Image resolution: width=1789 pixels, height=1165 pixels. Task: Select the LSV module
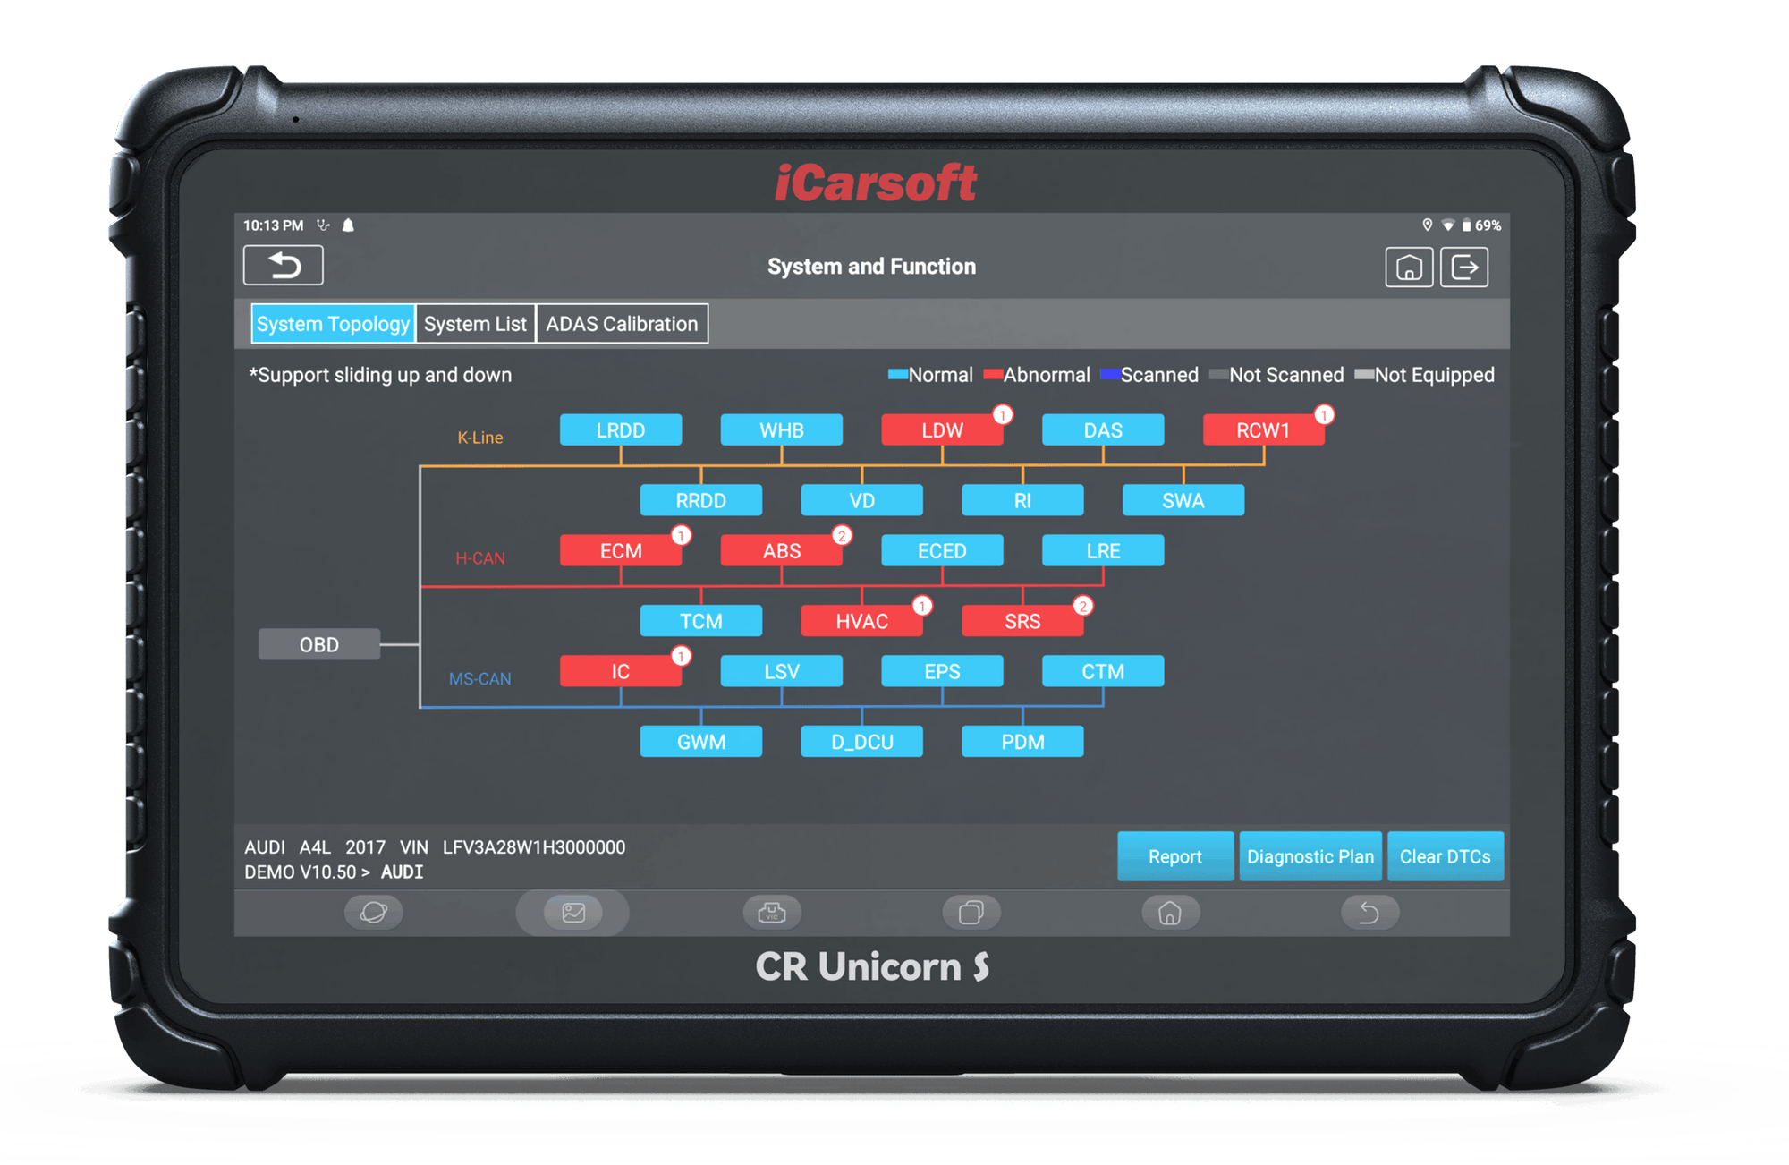(782, 671)
